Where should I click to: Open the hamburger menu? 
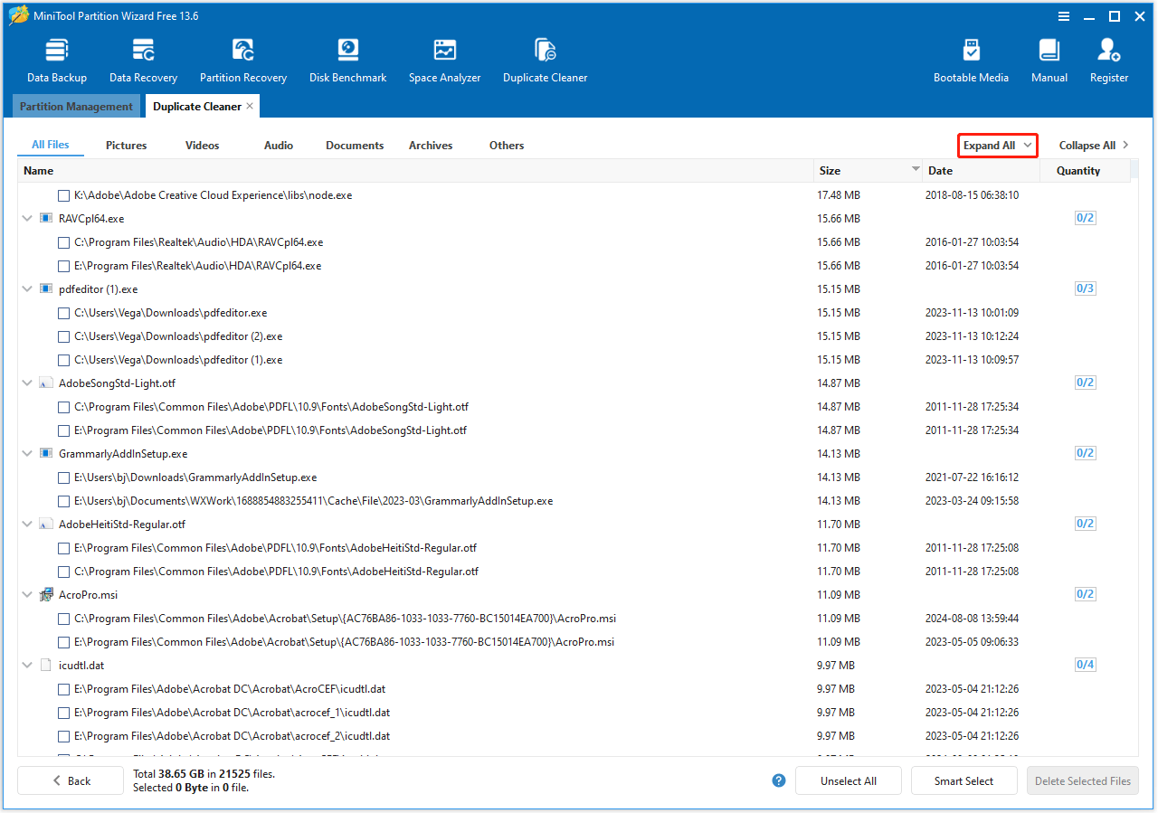tap(1063, 15)
